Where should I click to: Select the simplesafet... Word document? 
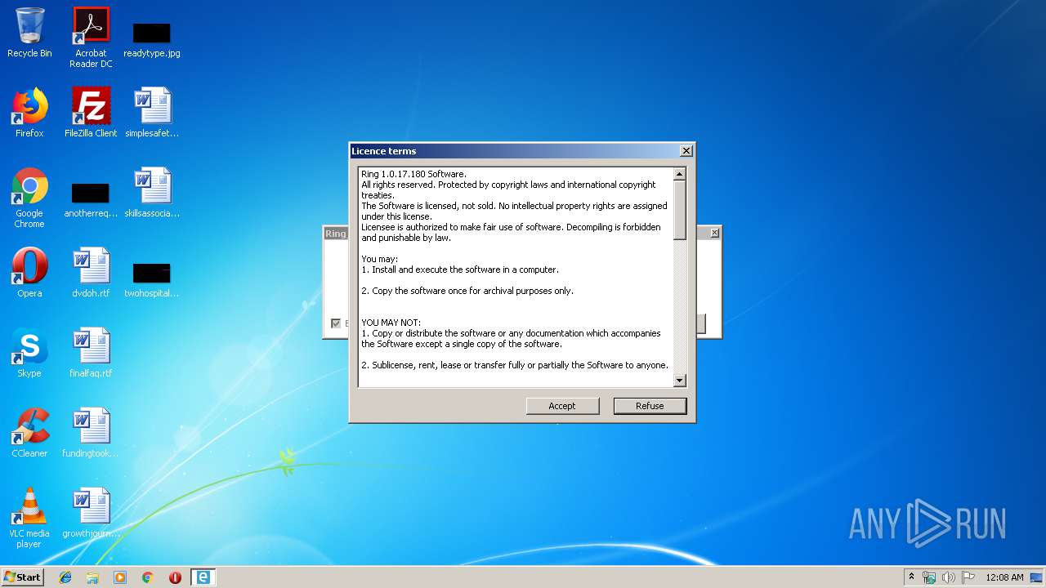152,113
